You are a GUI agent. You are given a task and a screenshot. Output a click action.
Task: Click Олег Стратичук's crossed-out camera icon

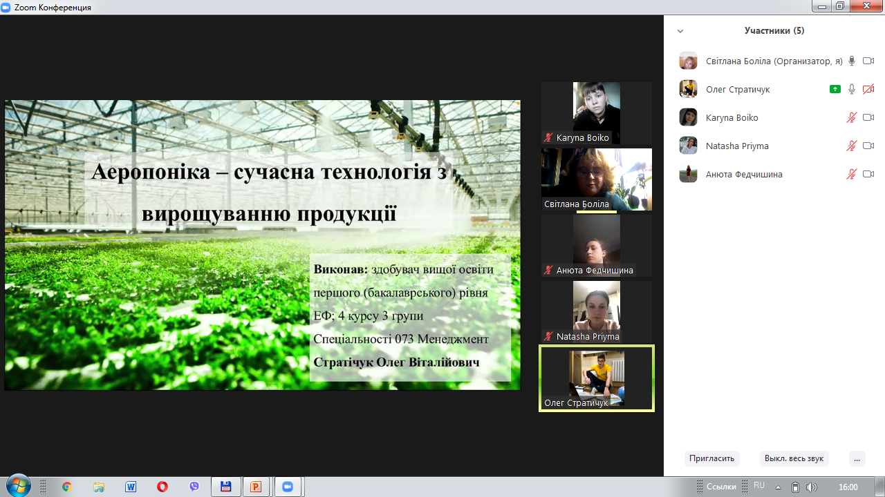868,89
